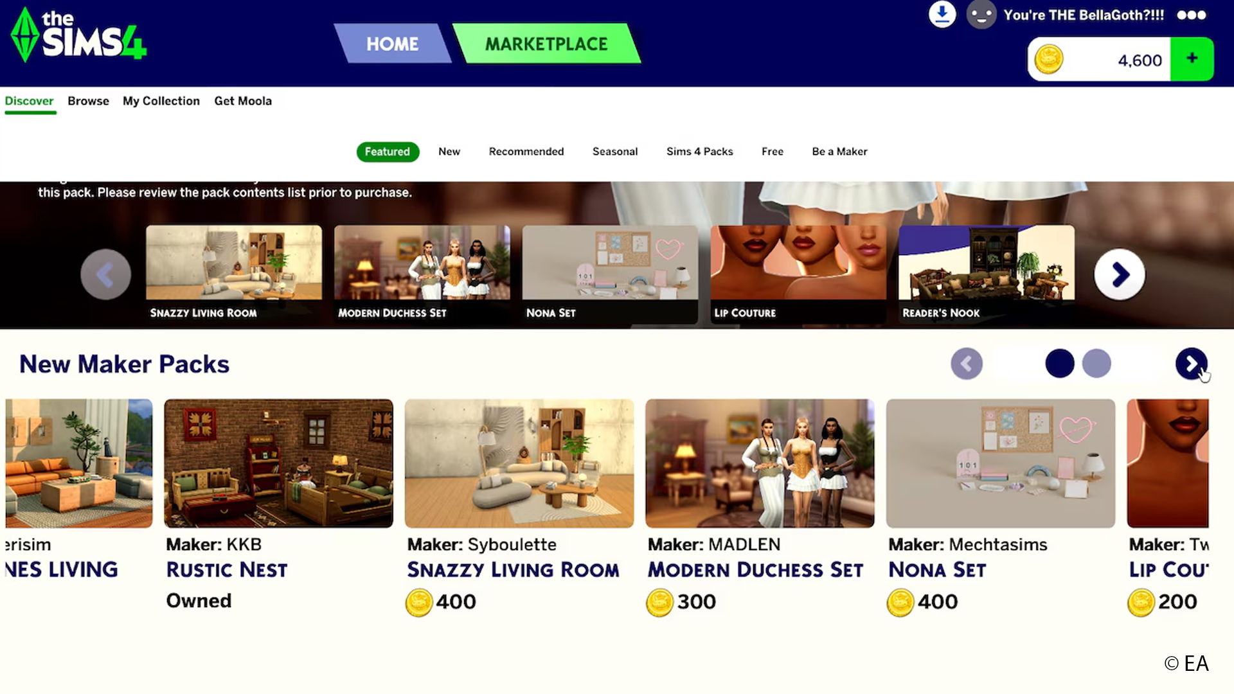Open the downloads icon in header
This screenshot has width=1234, height=694.
click(942, 14)
